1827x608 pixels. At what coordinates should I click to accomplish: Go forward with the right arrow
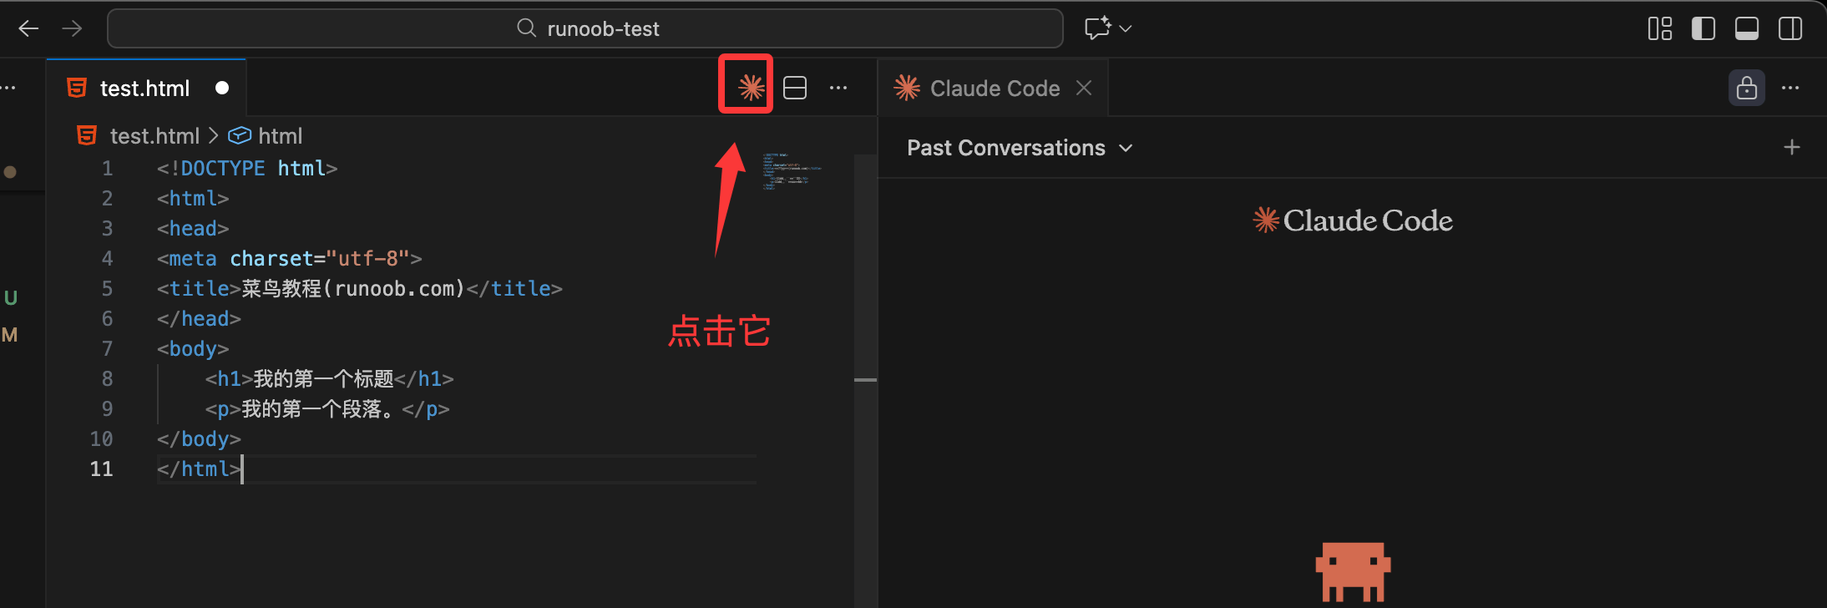(73, 28)
